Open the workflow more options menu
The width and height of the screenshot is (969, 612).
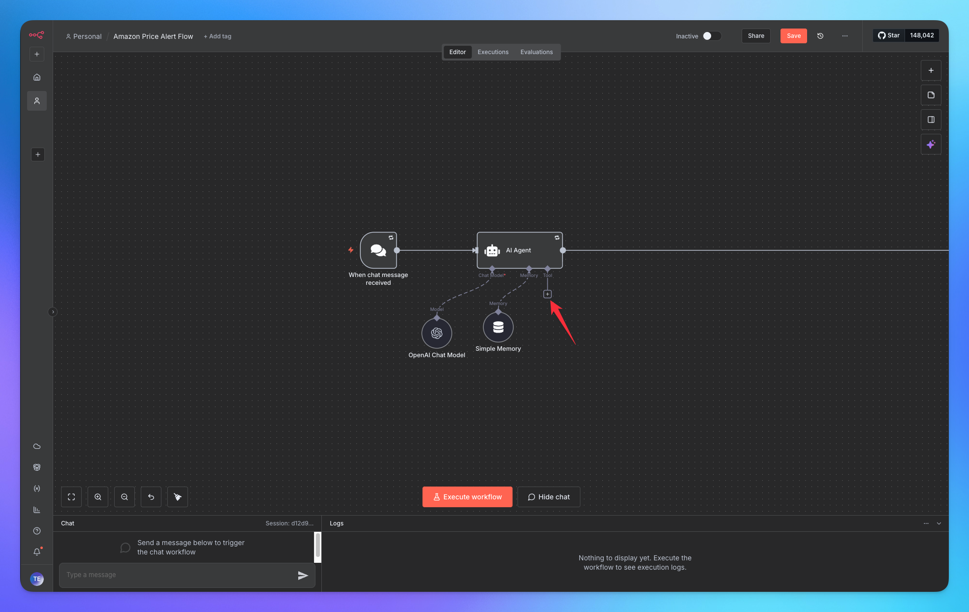click(x=845, y=36)
